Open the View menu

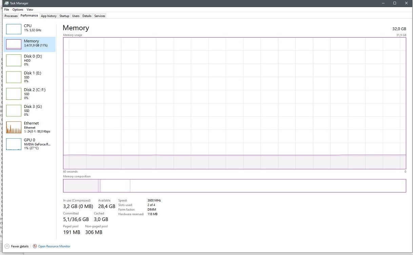[30, 10]
